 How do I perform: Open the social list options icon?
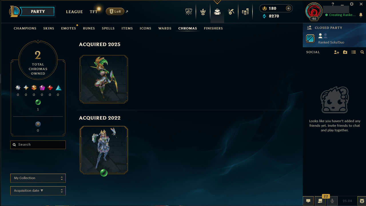354,52
